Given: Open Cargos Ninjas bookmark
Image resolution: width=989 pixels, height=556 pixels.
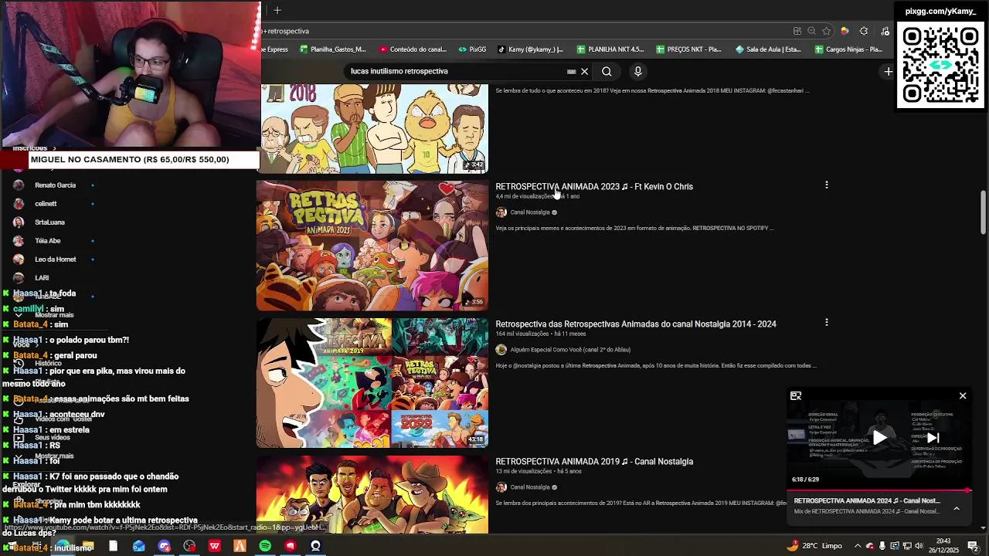Looking at the screenshot, I should pos(848,49).
